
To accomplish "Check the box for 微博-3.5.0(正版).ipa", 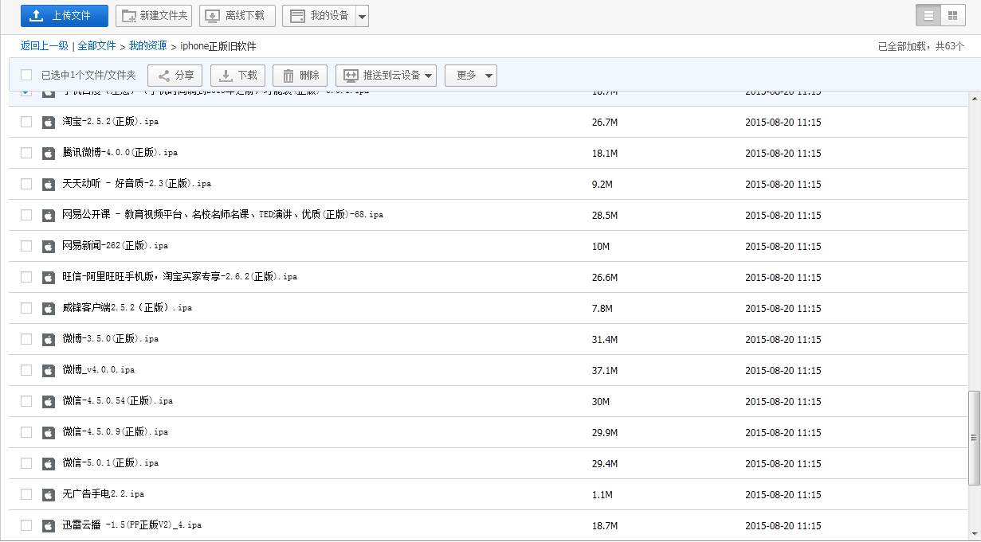I will [26, 339].
